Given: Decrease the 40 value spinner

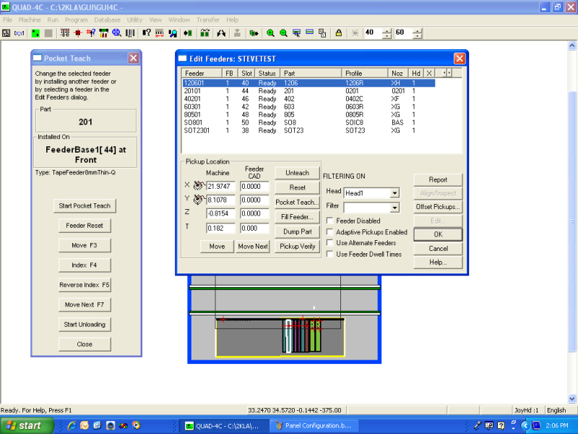Looking at the screenshot, I should (x=387, y=36).
